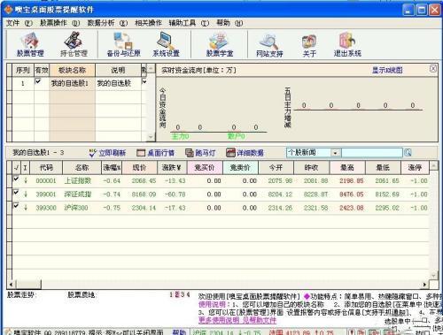Click the app logo in the title bar
Image resolution: width=443 pixels, height=335 pixels.
pyautogui.click(x=9, y=10)
